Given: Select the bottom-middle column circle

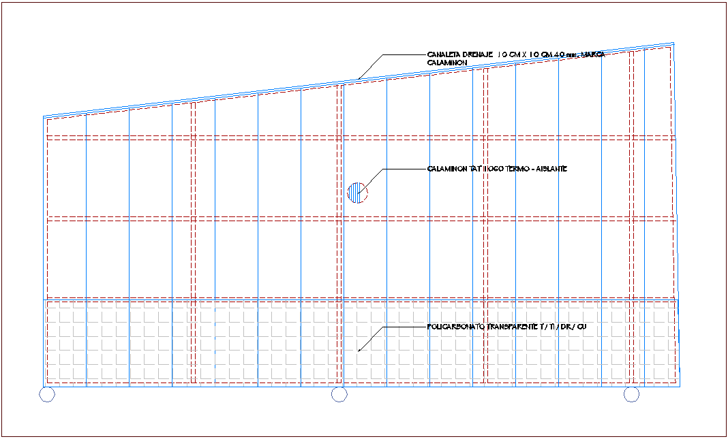Looking at the screenshot, I should 339,394.
